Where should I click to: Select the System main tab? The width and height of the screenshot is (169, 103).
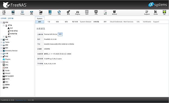pyautogui.click(x=40, y=18)
